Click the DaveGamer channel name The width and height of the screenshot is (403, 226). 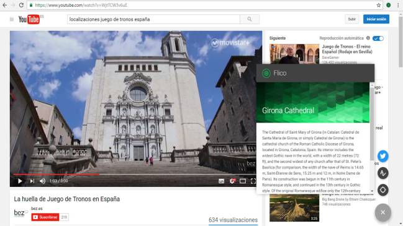[x=330, y=58]
